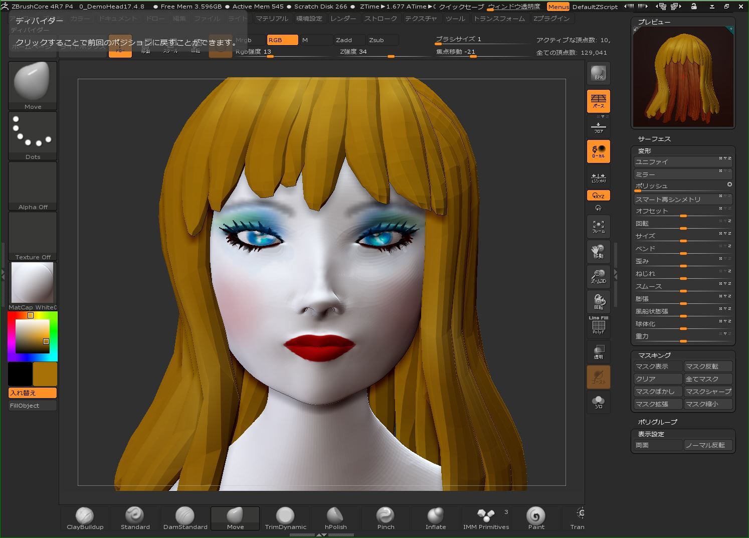The width and height of the screenshot is (749, 538).
Task: Collapse the サーフェス surface section header
Action: pos(654,138)
